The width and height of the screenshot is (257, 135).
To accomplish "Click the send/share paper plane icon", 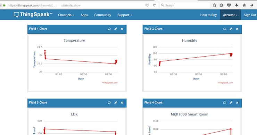I will 252,5.
